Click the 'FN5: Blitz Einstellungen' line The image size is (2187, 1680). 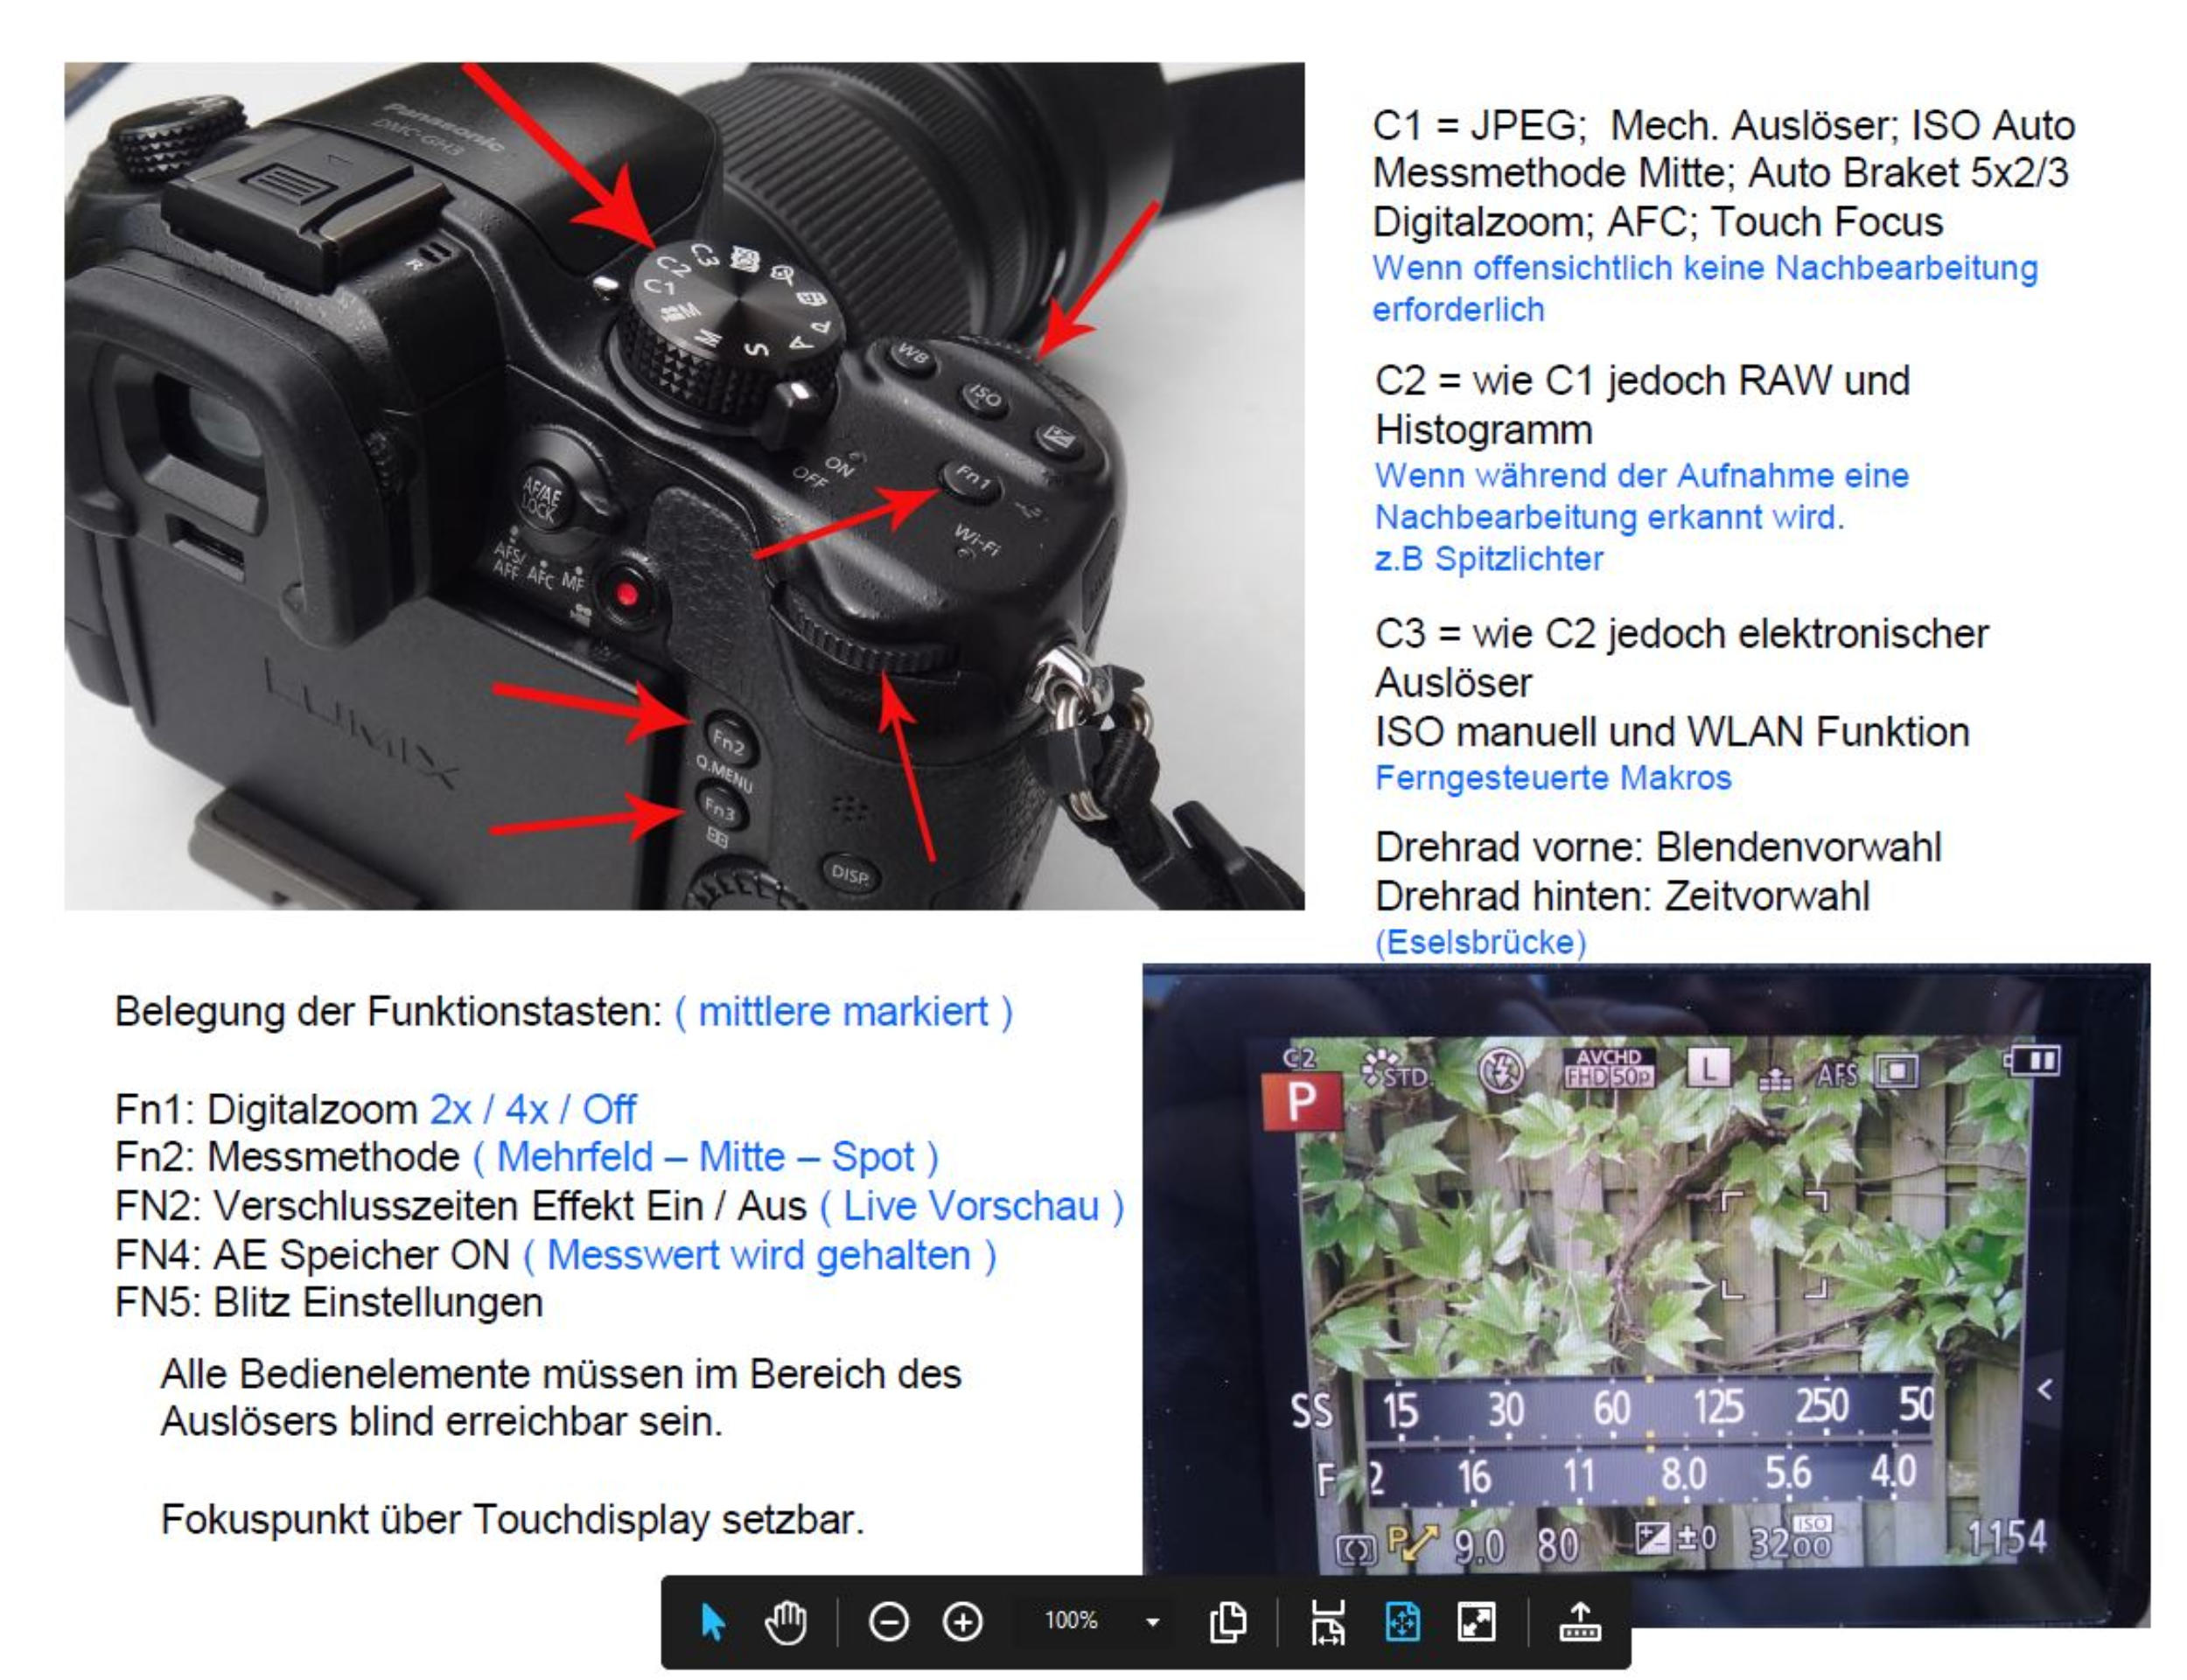[329, 1303]
